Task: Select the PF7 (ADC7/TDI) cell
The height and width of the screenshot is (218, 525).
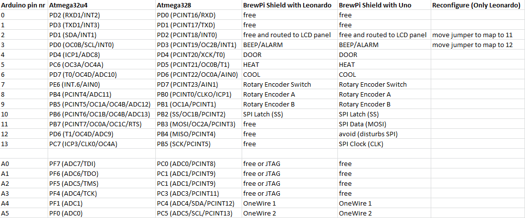Action: point(102,164)
